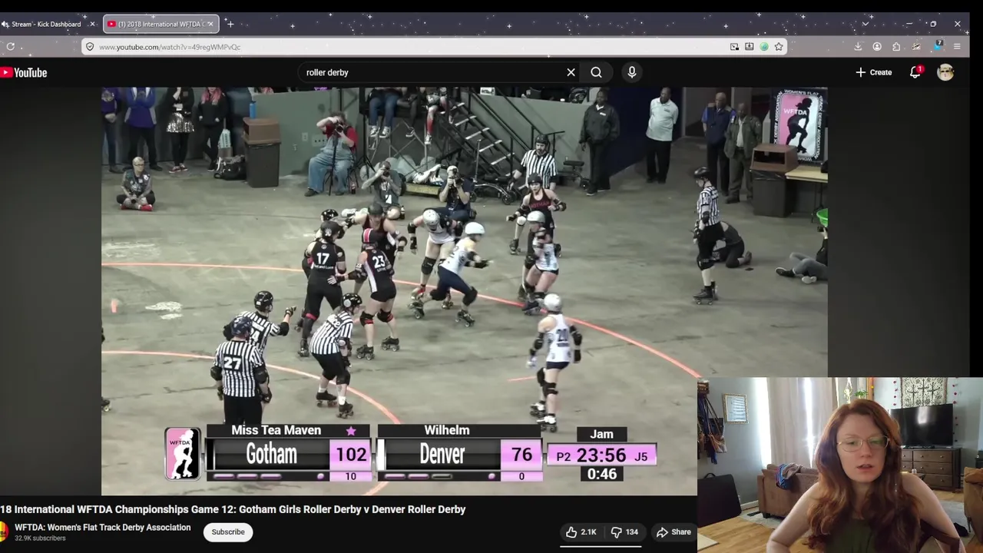The width and height of the screenshot is (983, 553).
Task: Start voice search with the microphone
Action: [x=632, y=72]
